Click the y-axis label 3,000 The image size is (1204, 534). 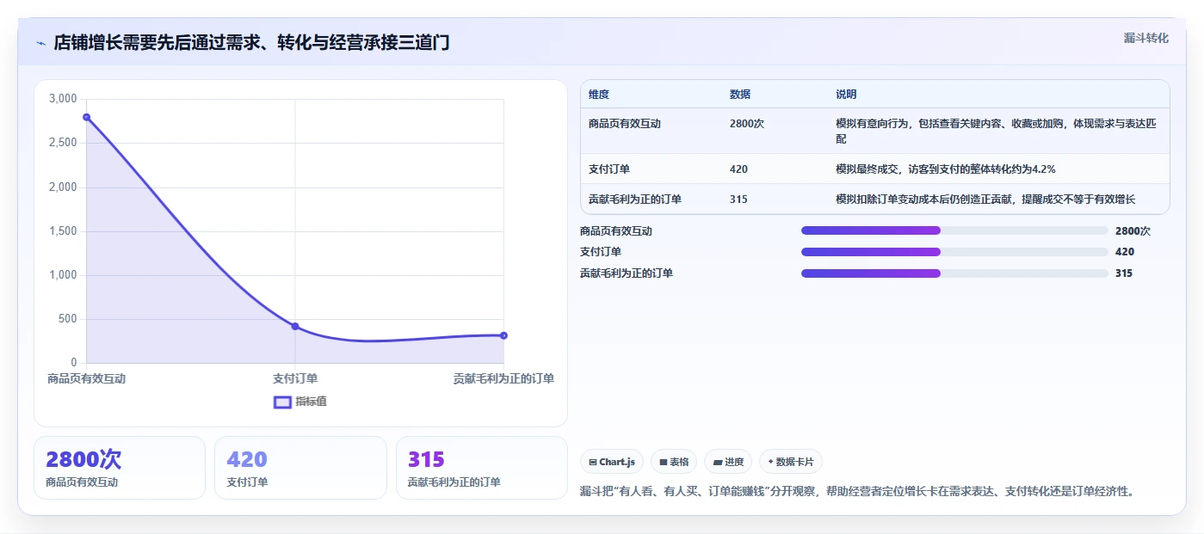pos(63,99)
